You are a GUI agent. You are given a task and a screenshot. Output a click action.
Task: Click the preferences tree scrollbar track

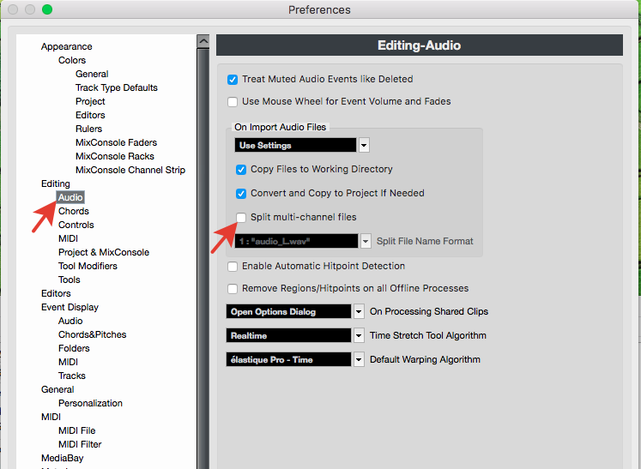tap(203, 258)
